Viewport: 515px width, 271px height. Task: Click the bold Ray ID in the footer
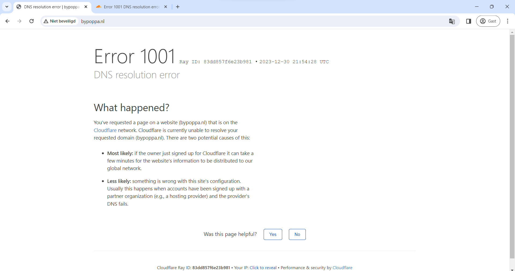pyautogui.click(x=211, y=268)
